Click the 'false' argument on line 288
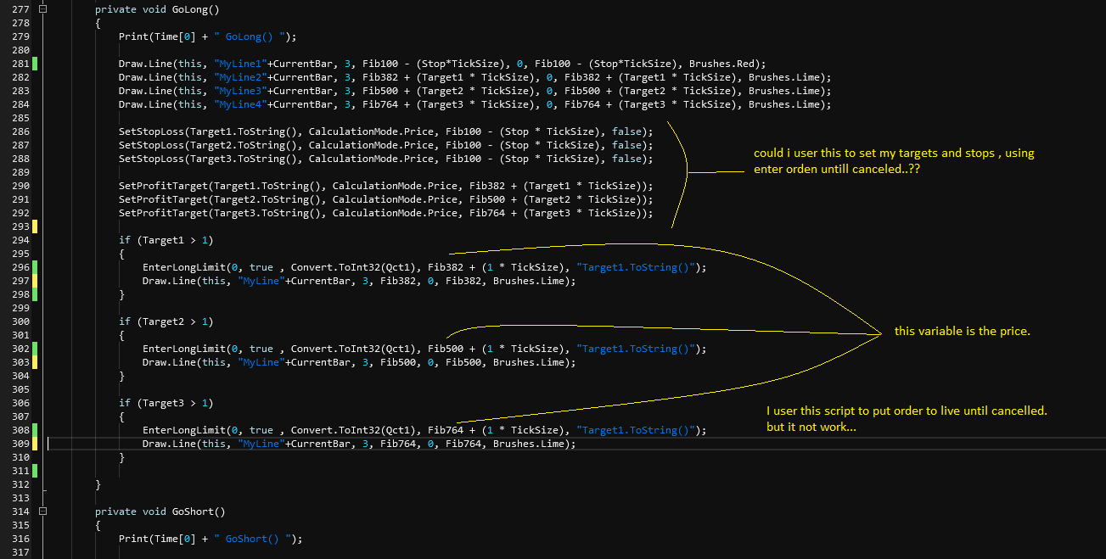 [x=626, y=159]
